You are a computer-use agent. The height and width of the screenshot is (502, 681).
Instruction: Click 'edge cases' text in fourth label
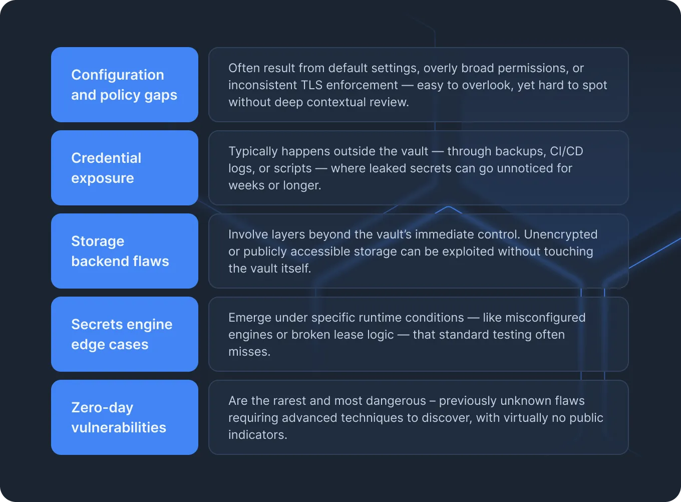(110, 345)
